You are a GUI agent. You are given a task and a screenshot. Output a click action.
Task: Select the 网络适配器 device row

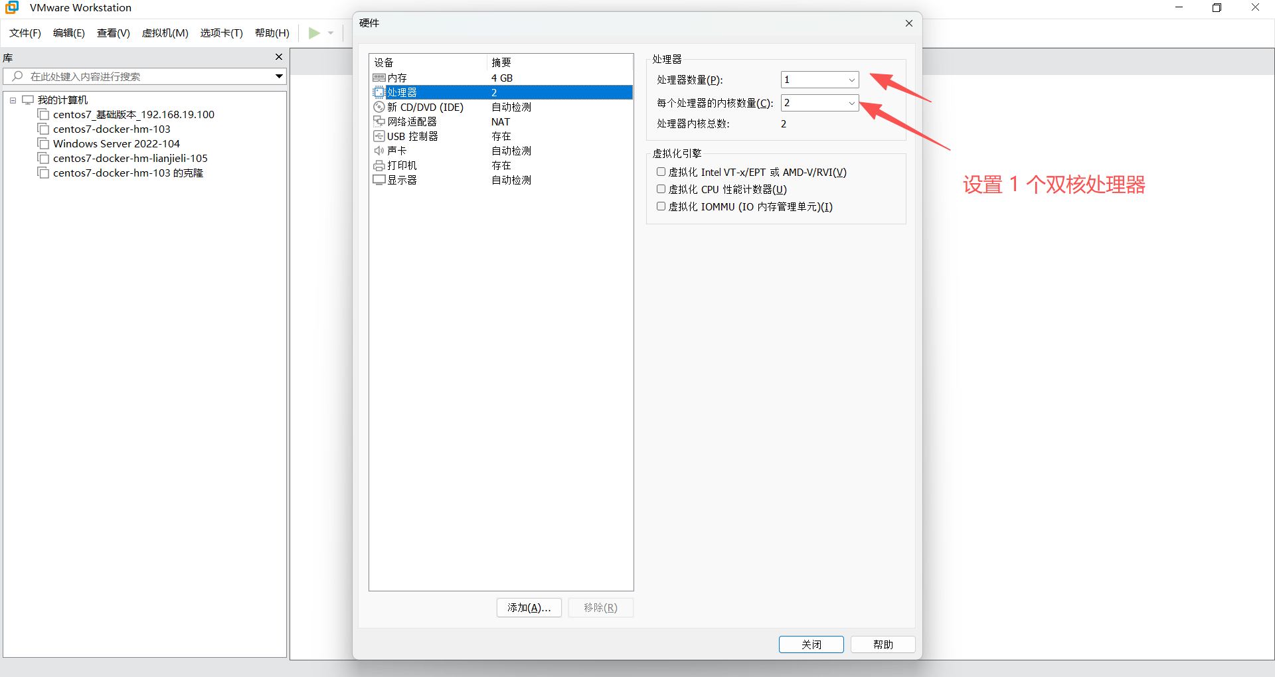point(501,121)
